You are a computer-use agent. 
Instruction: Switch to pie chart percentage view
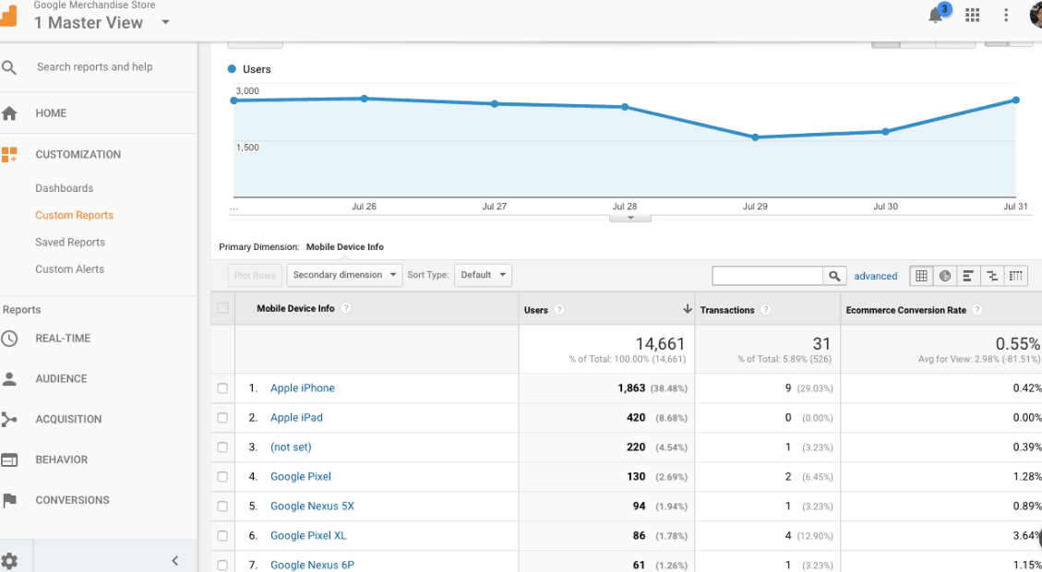pyautogui.click(x=945, y=276)
